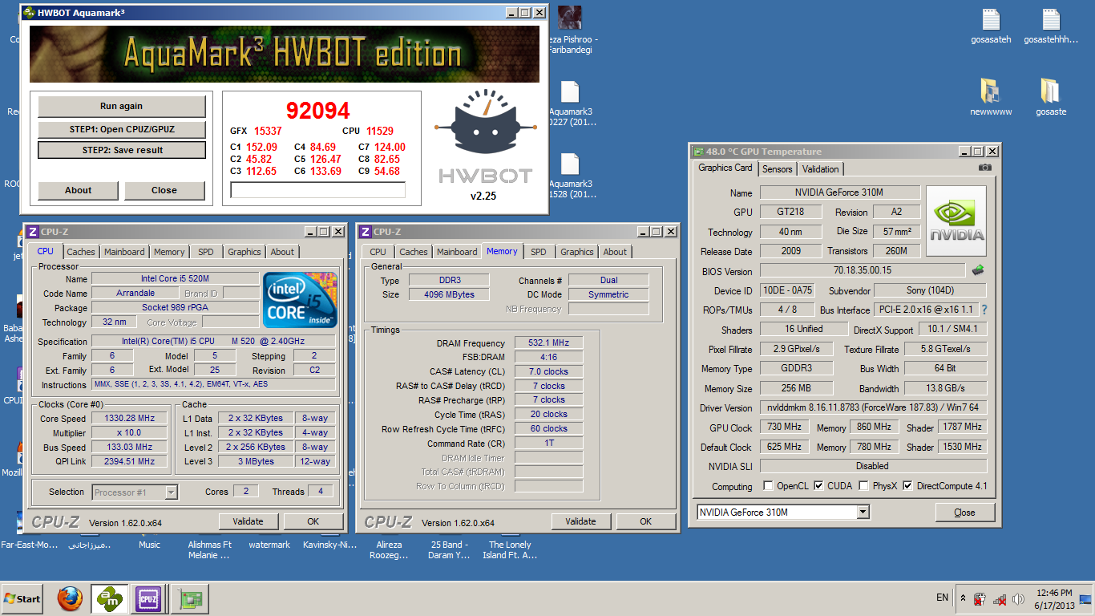This screenshot has width=1095, height=616.
Task: Click the BIOS save chip icon
Action: point(978,270)
